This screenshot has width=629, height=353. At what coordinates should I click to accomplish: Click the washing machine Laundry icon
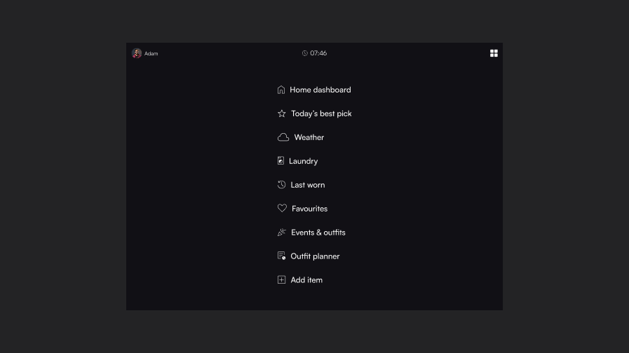pos(280,161)
